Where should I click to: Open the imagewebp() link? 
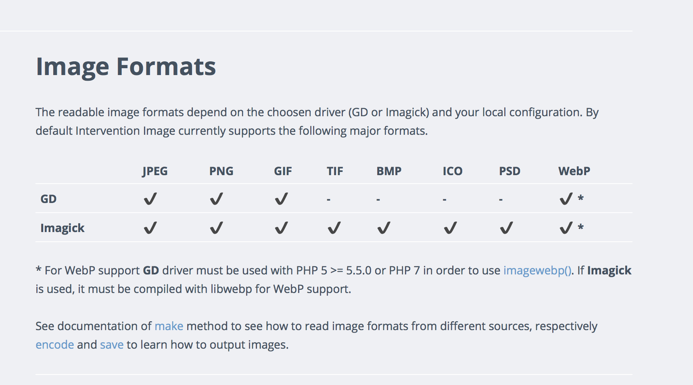click(x=537, y=270)
